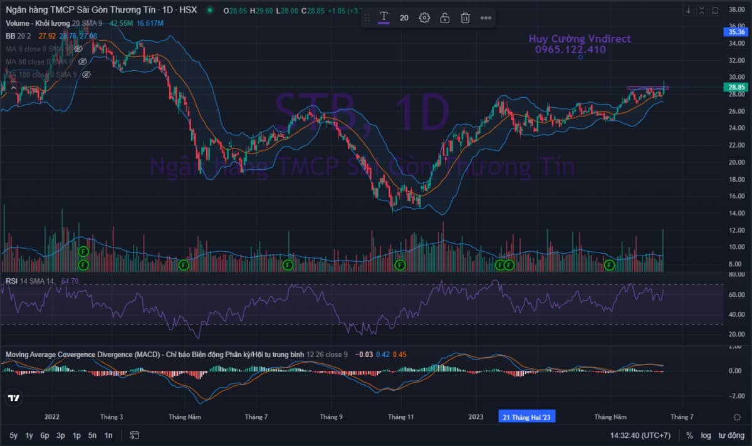This screenshot has width=752, height=446.
Task: Click anchor point below phone number text
Action: pos(580,57)
